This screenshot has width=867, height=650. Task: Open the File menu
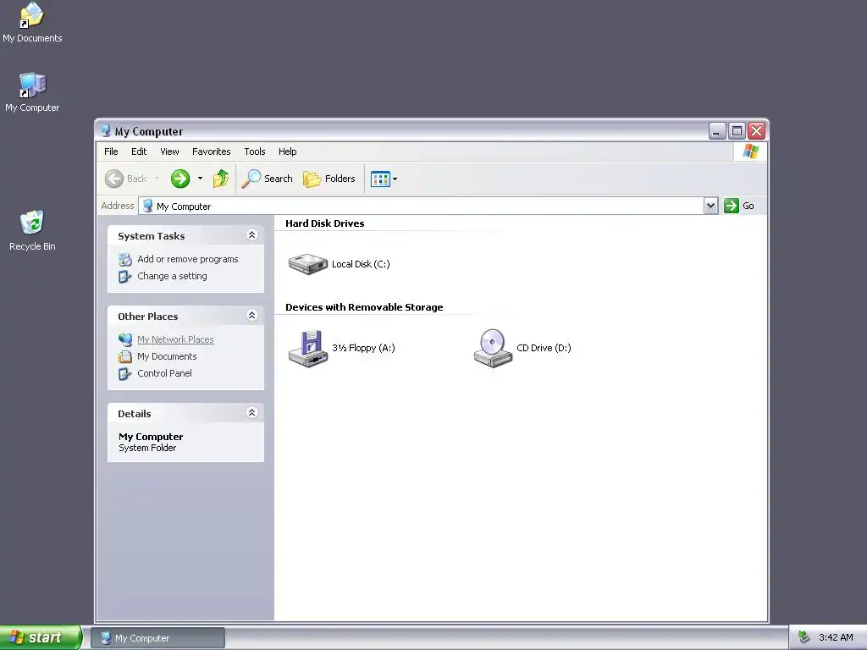(x=111, y=151)
